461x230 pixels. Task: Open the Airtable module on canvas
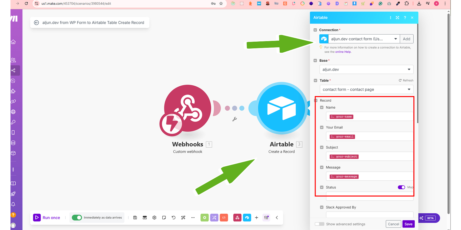(281, 108)
